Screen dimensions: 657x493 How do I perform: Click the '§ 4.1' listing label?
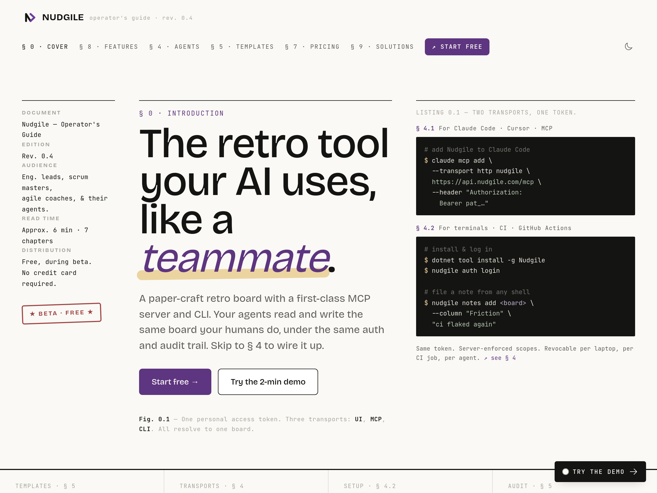click(425, 128)
